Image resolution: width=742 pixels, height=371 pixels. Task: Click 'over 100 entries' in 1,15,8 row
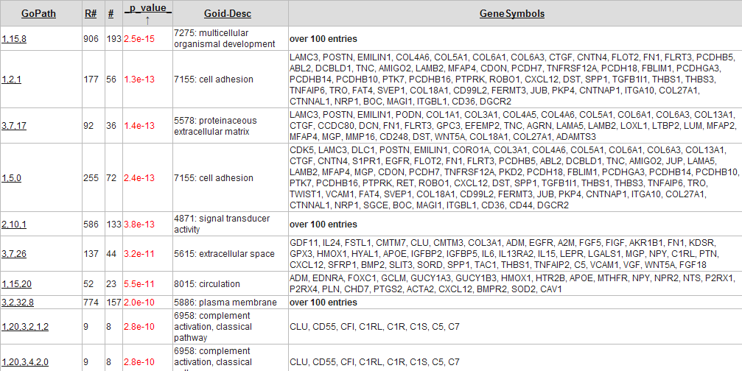click(323, 39)
